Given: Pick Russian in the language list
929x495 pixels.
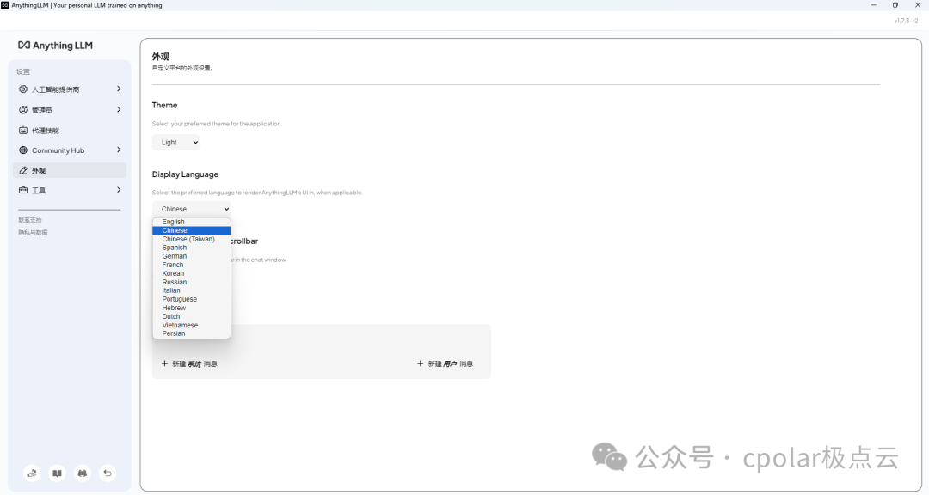Looking at the screenshot, I should (191, 283).
